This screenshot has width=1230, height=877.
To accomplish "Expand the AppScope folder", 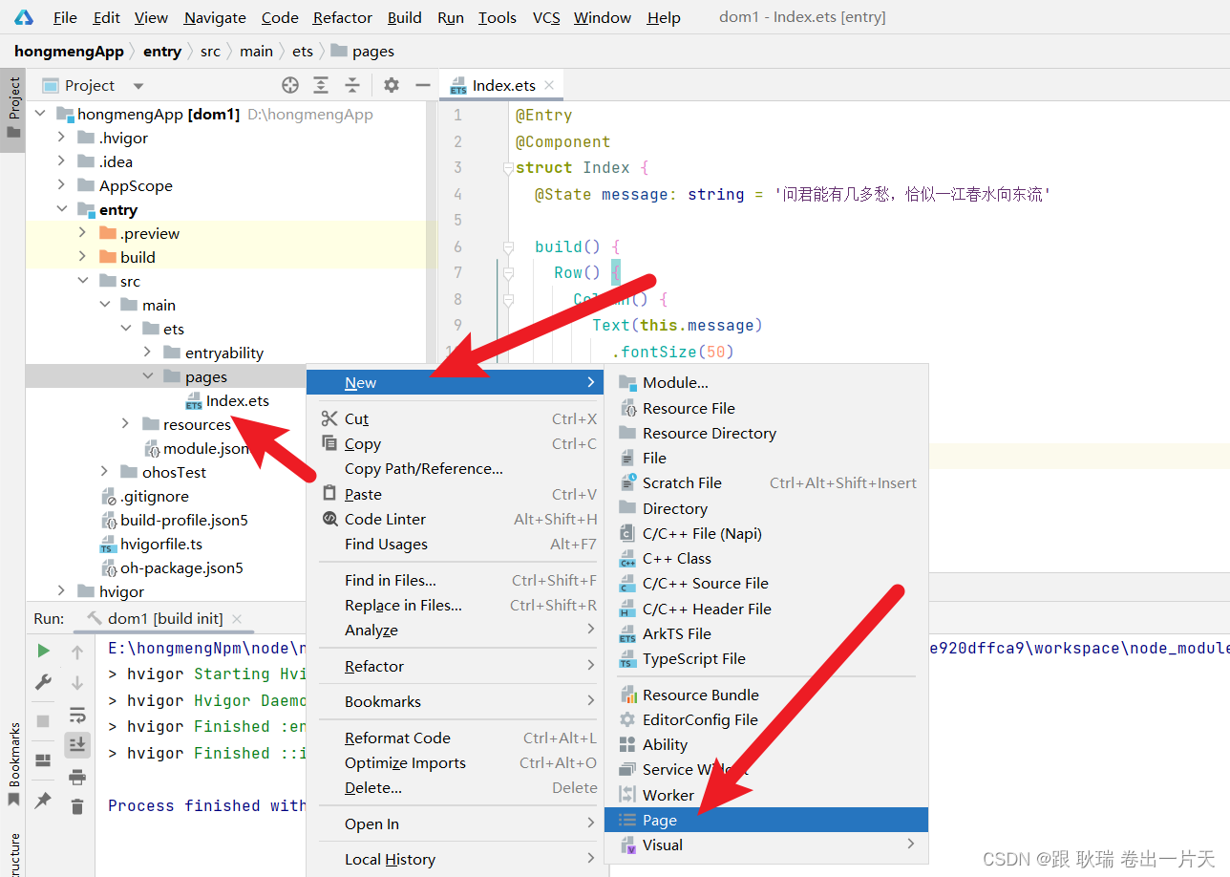I will tap(61, 185).
